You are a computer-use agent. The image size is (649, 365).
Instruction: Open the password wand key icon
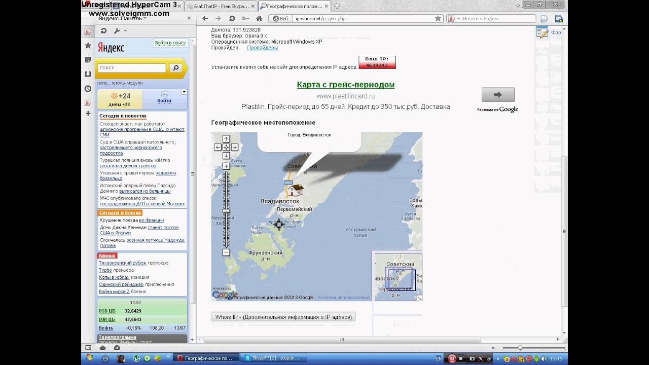point(245,18)
